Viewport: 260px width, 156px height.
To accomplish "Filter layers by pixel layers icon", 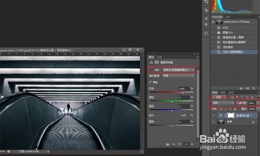I will (232, 97).
